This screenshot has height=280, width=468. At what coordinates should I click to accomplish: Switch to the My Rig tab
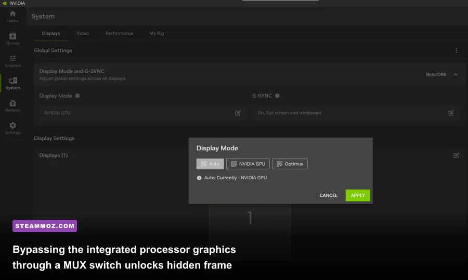157,33
